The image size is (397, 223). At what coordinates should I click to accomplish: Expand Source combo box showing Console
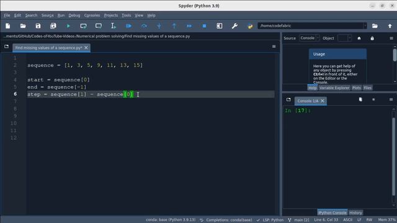click(x=309, y=38)
